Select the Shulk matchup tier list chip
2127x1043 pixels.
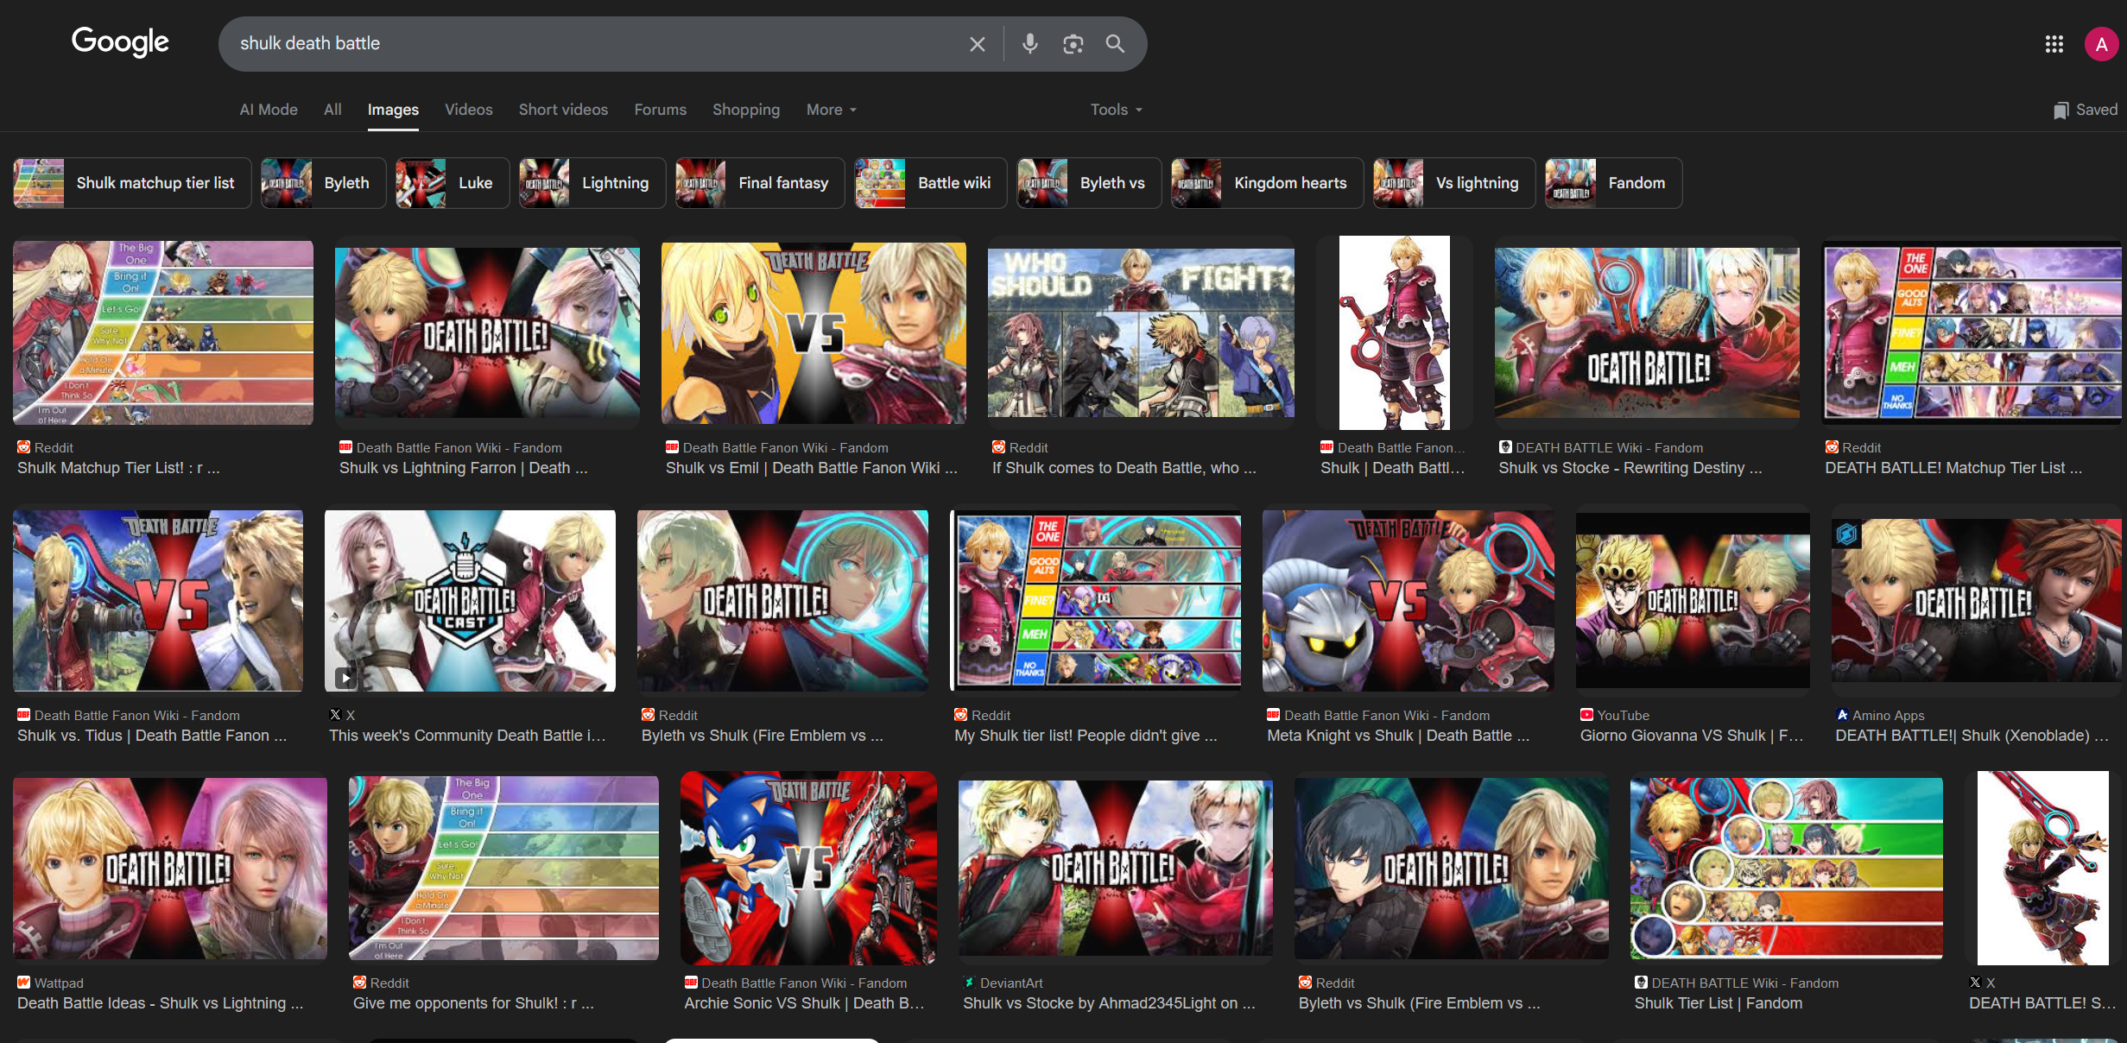pos(132,183)
